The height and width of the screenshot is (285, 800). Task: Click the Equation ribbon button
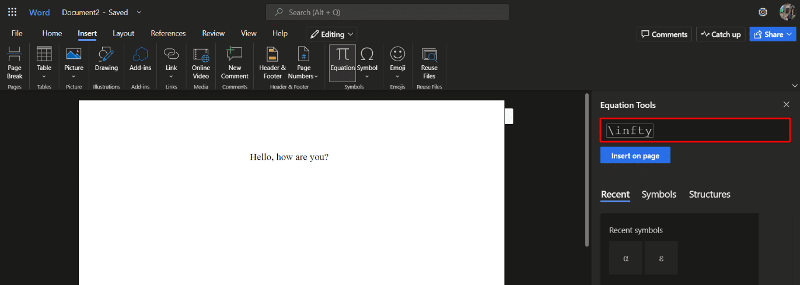point(343,64)
